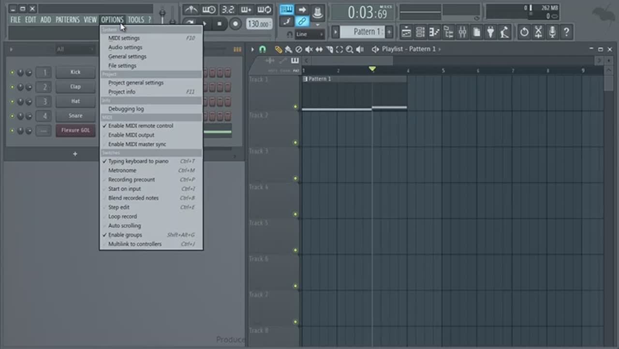Select the Flexure GOL channel button
Image resolution: width=619 pixels, height=349 pixels.
(x=75, y=131)
